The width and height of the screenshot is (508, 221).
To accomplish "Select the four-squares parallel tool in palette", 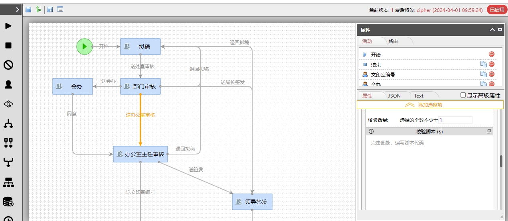I will (x=8, y=143).
